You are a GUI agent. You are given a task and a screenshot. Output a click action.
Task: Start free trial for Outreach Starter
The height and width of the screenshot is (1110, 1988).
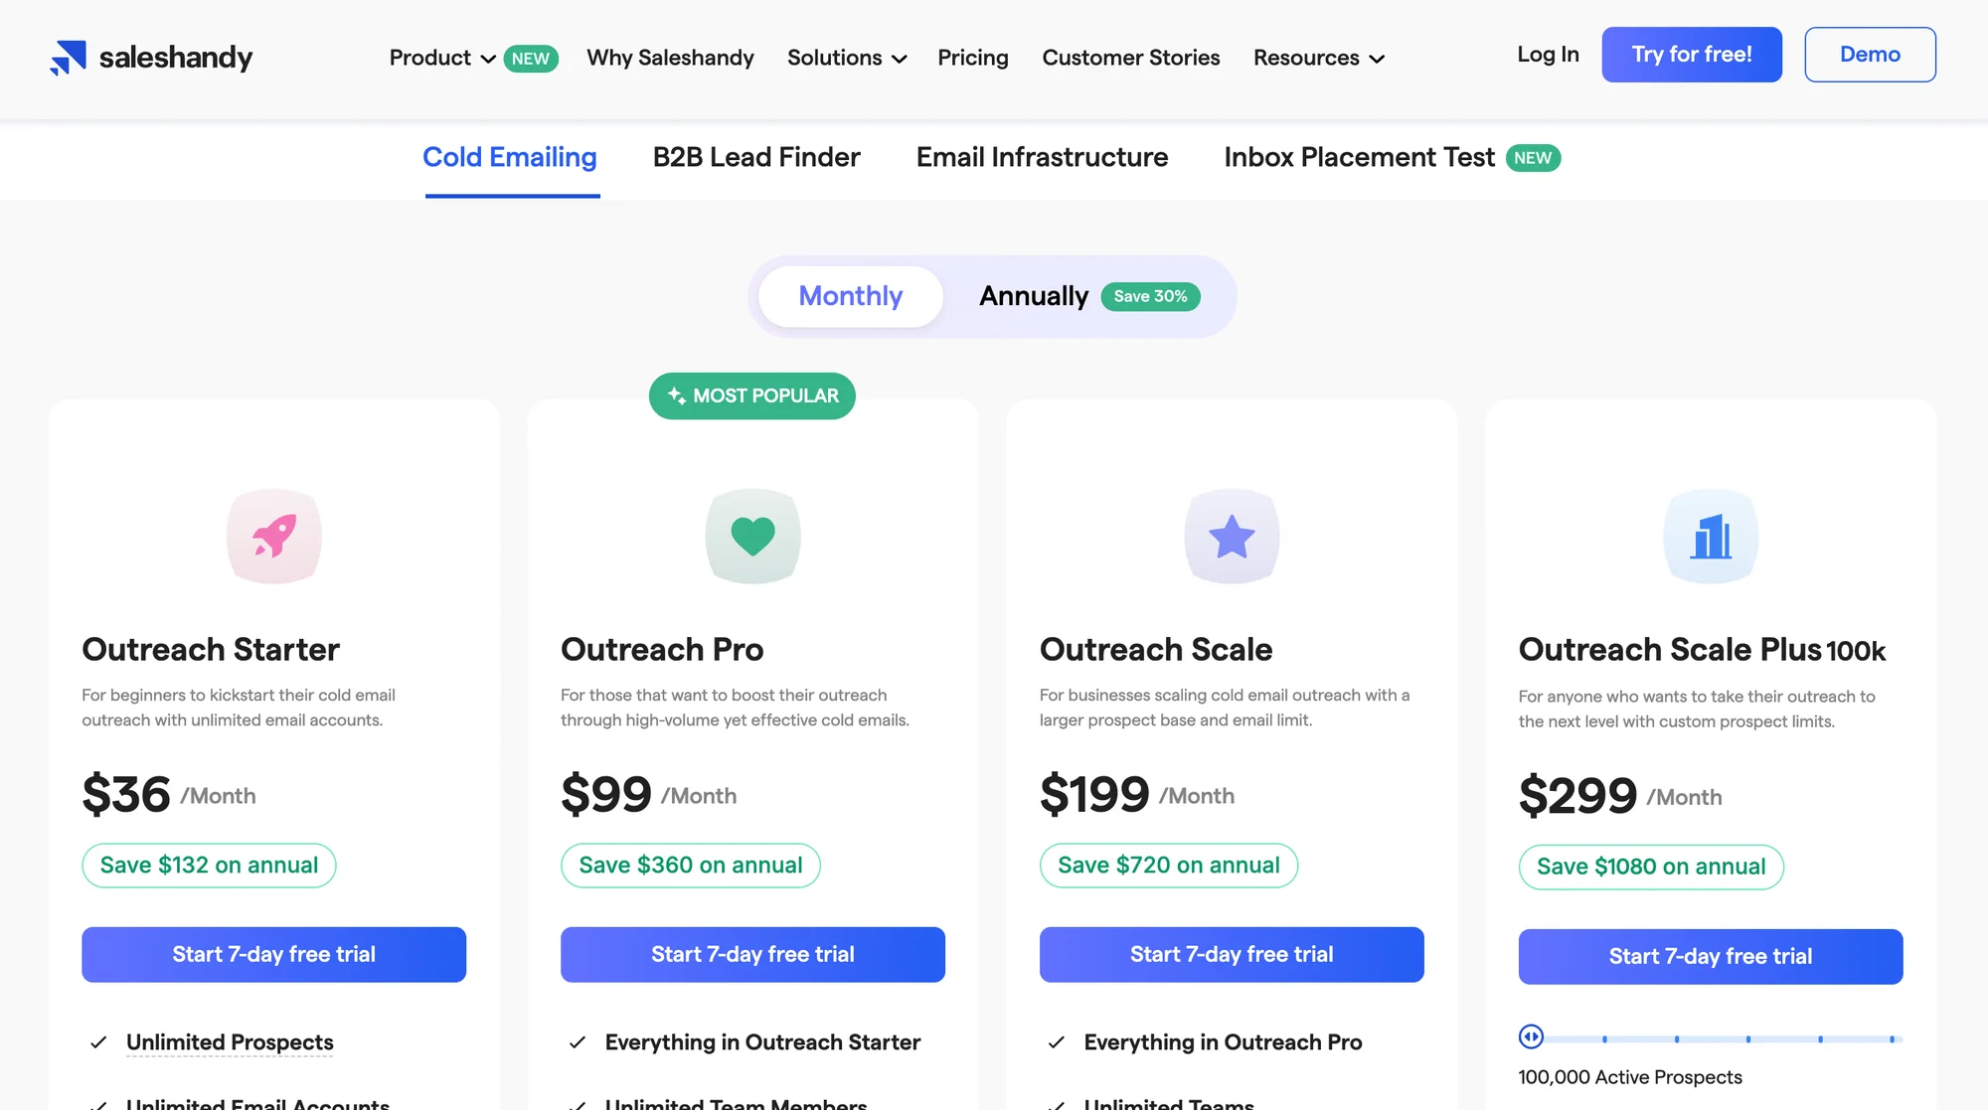coord(273,955)
